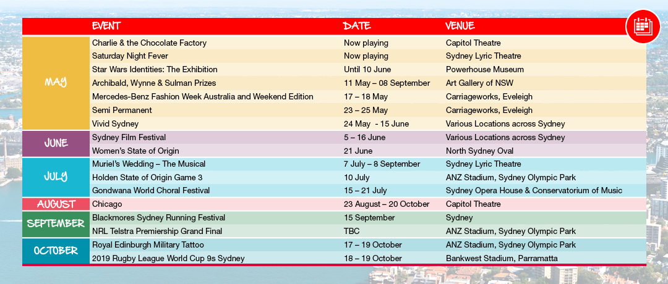
Task: Select Sydney Film Festival event
Action: coord(129,137)
